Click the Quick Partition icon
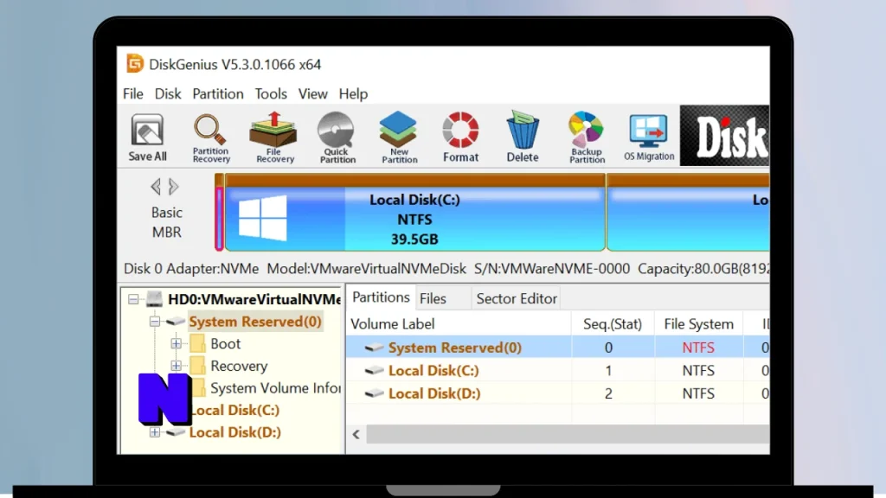Screen dimensions: 886x498 tap(337, 137)
